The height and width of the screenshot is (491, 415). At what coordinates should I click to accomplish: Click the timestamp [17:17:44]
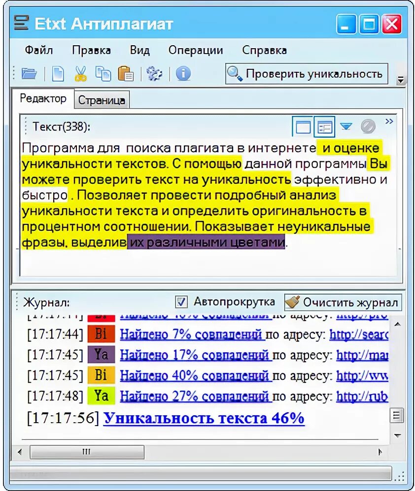[x=55, y=335]
